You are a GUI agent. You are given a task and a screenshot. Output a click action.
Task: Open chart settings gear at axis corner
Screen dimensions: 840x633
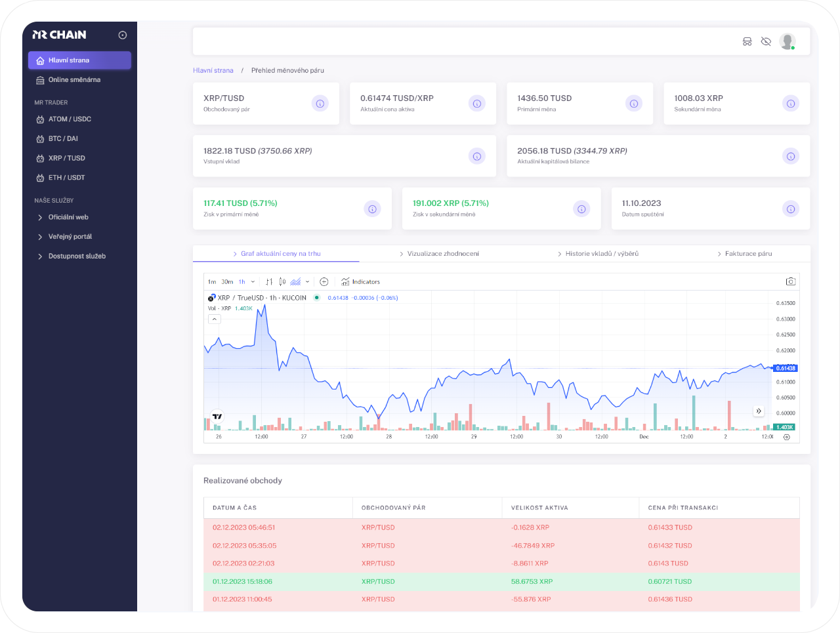click(787, 437)
